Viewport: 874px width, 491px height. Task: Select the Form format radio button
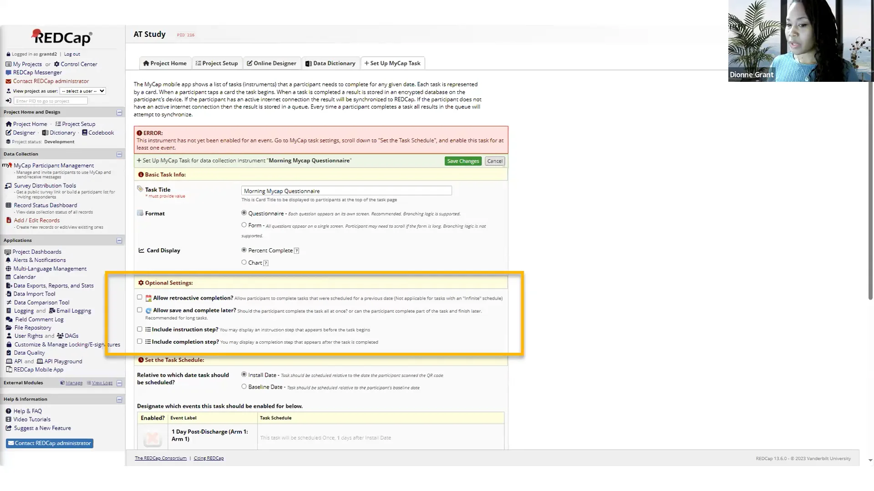point(244,225)
